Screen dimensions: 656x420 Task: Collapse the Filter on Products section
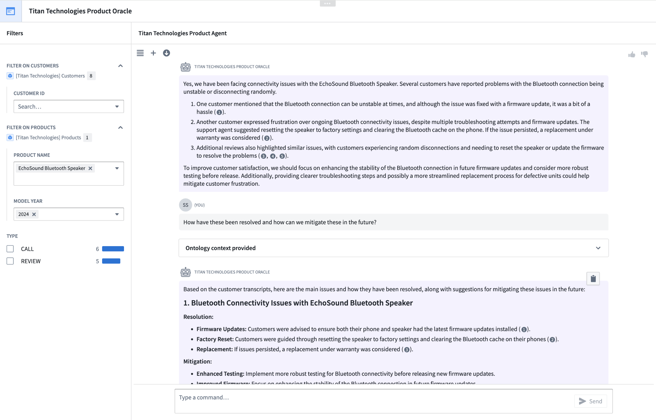(x=120, y=127)
